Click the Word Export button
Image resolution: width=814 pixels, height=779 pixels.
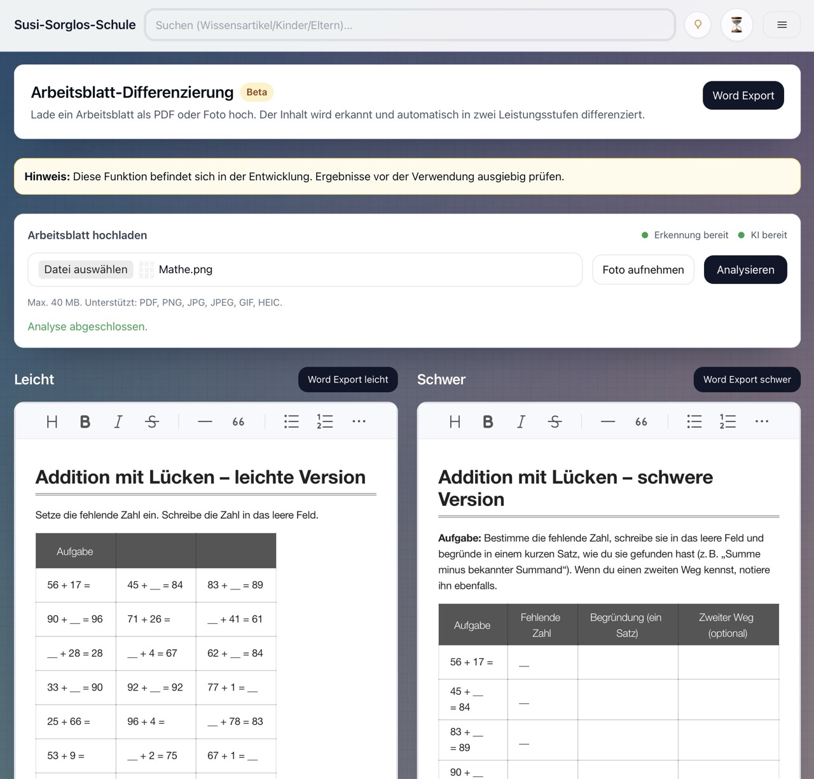pyautogui.click(x=743, y=95)
